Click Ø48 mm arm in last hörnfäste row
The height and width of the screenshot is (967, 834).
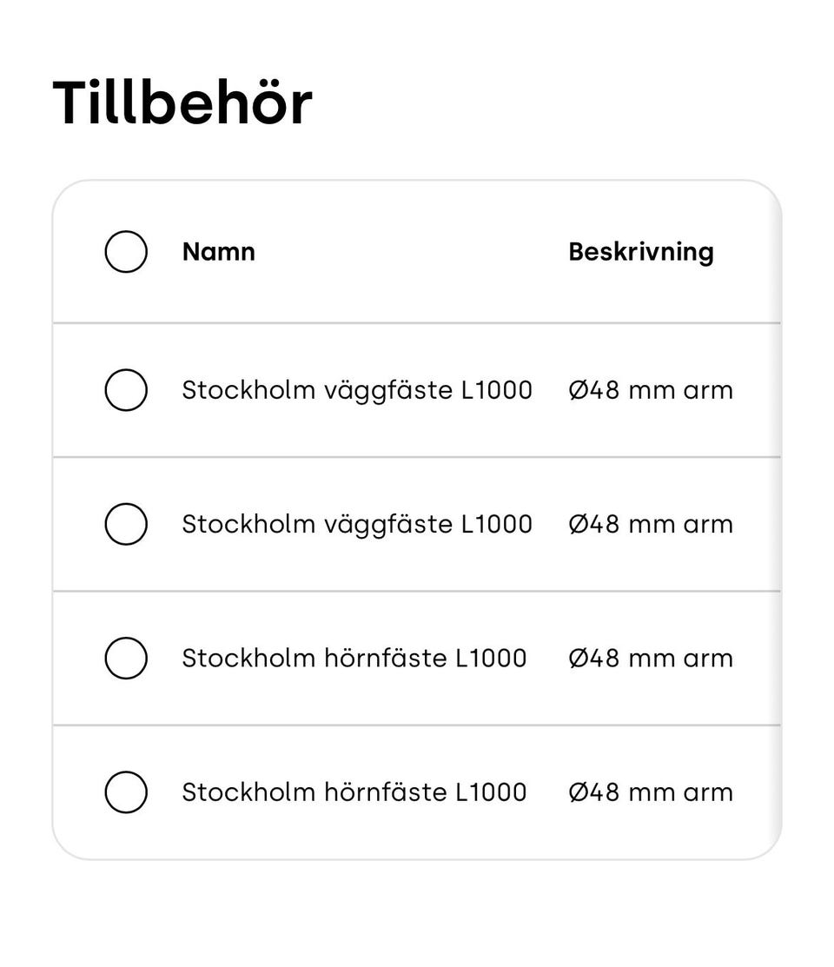tap(651, 791)
